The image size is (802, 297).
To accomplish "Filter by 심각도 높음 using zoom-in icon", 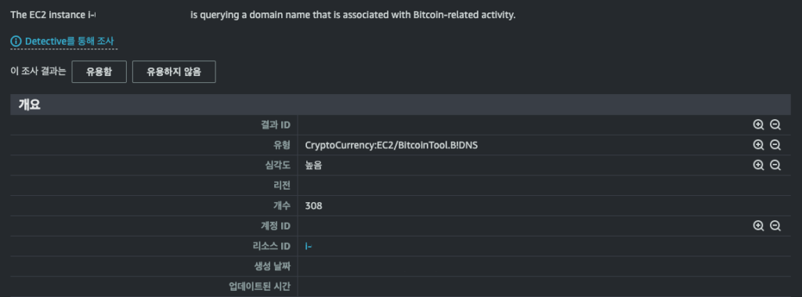I will click(758, 165).
